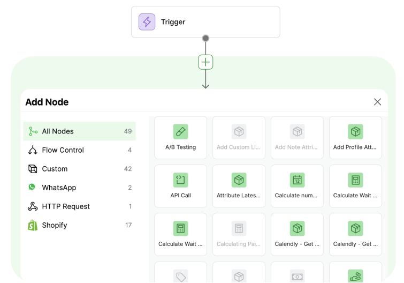404x283 pixels.
Task: Show HTTP Request nodes
Action: (x=79, y=206)
